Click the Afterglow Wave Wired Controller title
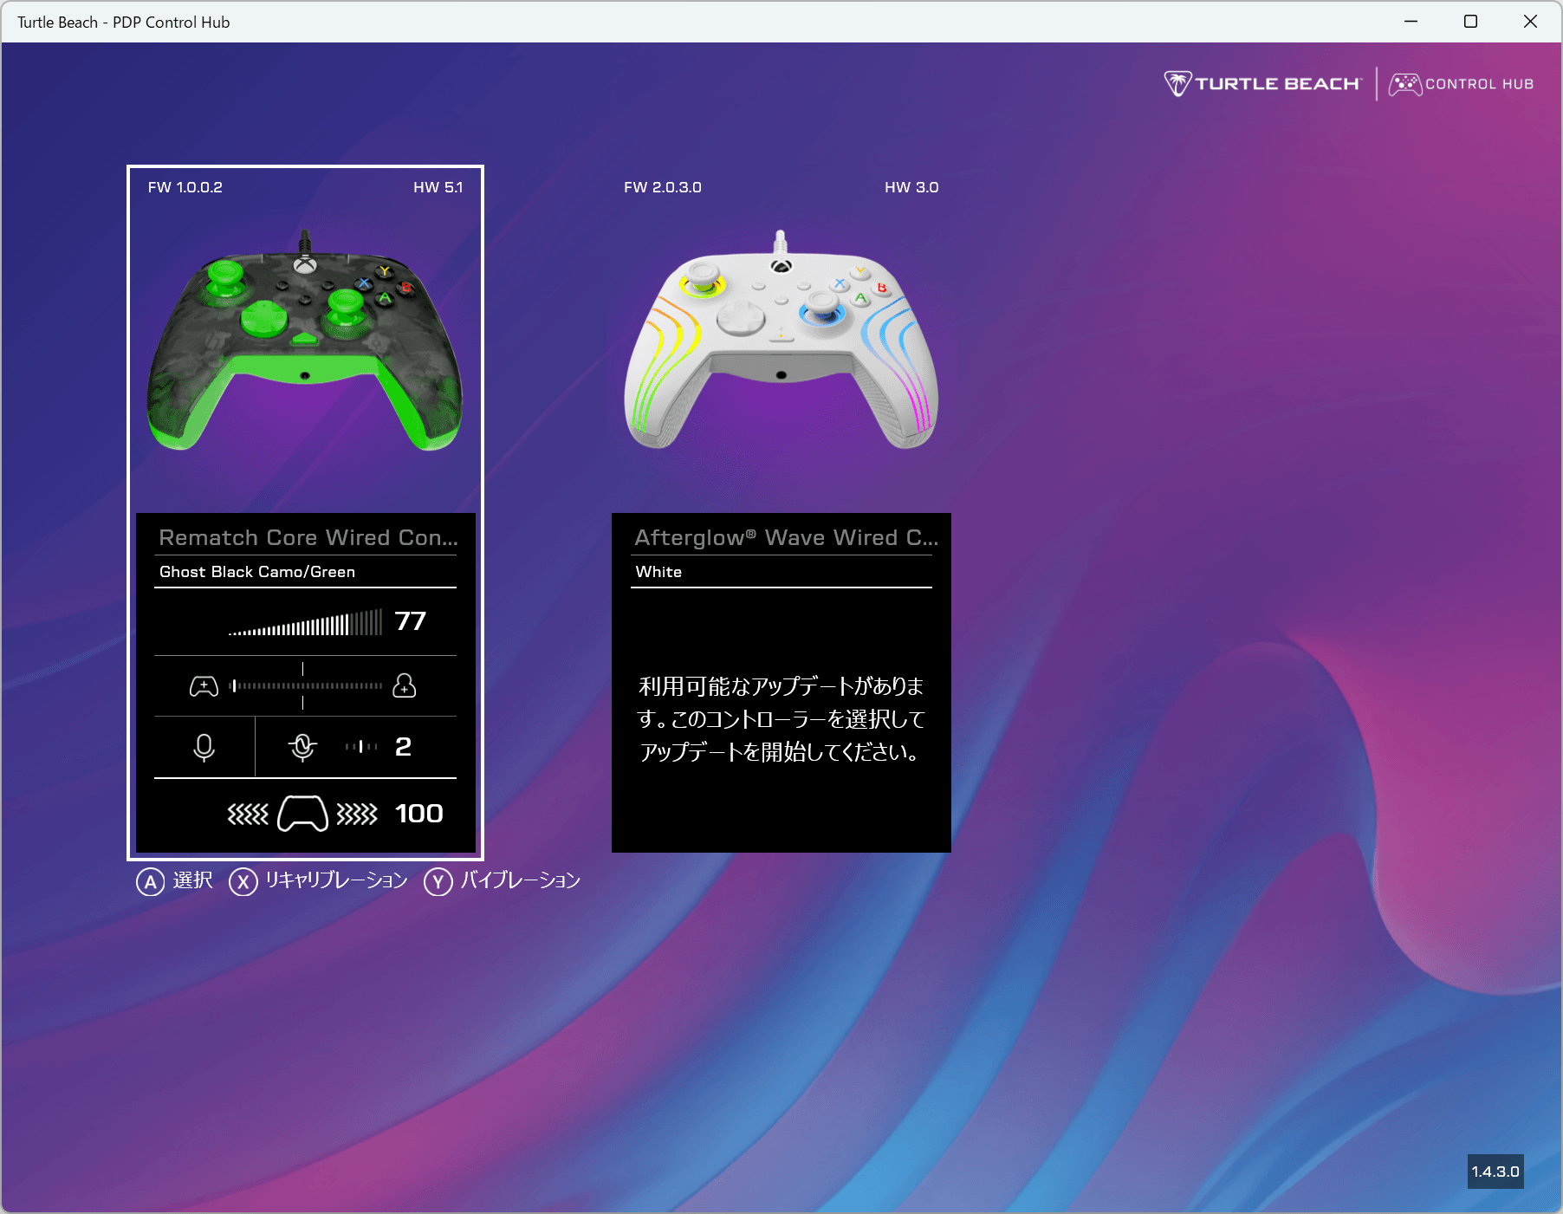1563x1214 pixels. pyautogui.click(x=785, y=538)
